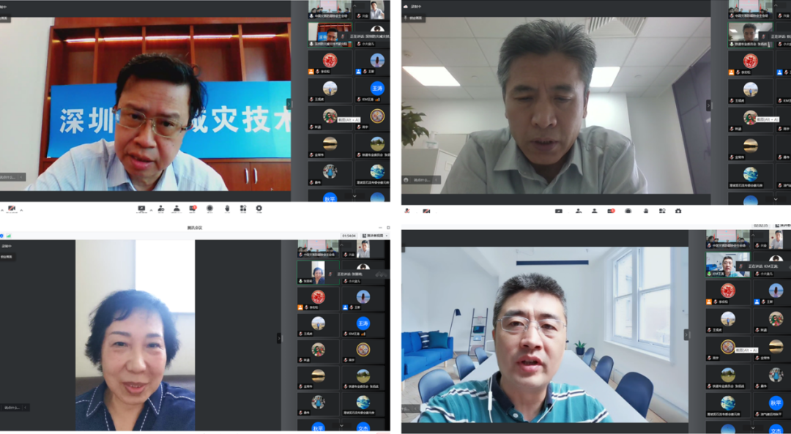Image resolution: width=791 pixels, height=434 pixels.
Task: Collapse participant panel arrow in Shenzhen-banner window
Action: tap(289, 105)
